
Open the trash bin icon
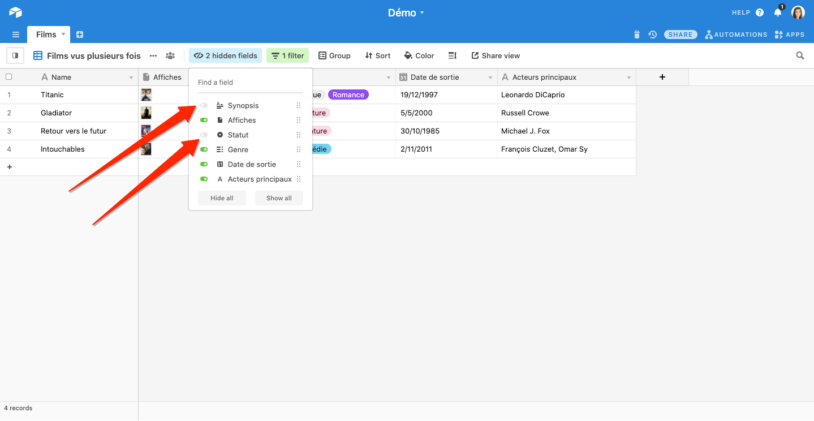pyautogui.click(x=637, y=35)
